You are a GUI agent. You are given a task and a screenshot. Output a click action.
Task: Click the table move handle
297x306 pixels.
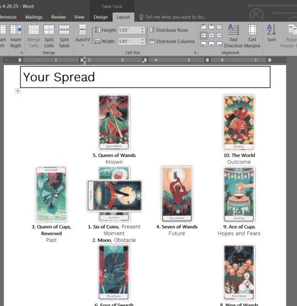coord(18,91)
